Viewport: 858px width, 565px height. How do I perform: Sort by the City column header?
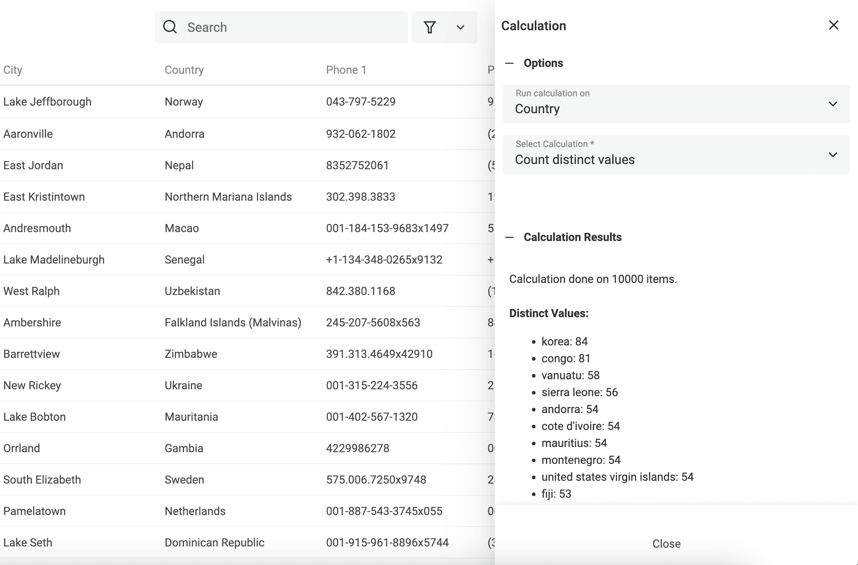[x=13, y=70]
